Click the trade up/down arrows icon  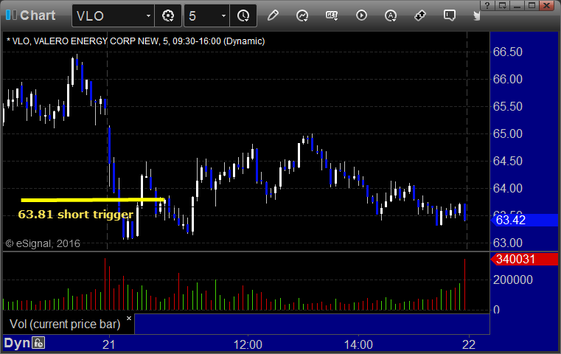click(x=420, y=15)
